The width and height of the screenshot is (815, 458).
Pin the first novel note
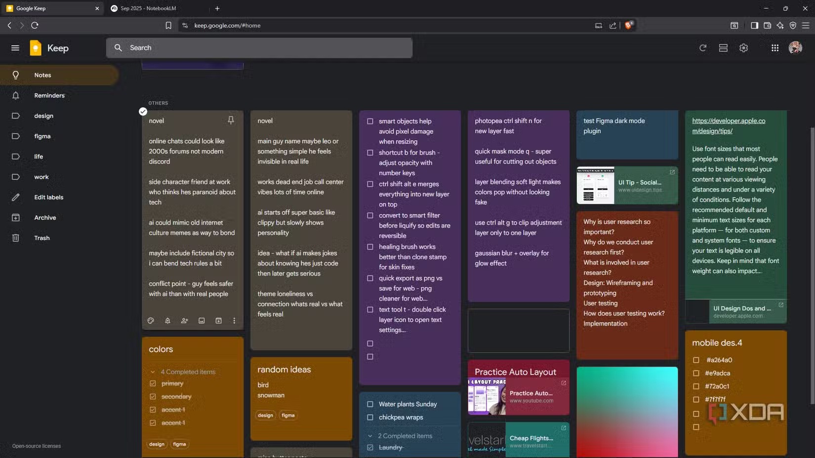click(231, 120)
